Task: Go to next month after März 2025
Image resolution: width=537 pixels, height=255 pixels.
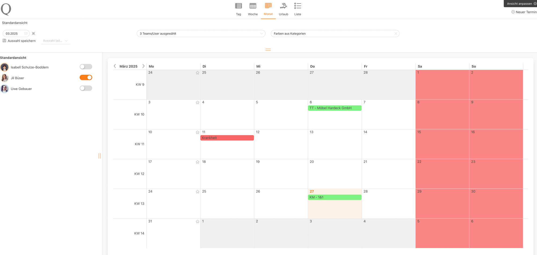Action: click(x=143, y=66)
